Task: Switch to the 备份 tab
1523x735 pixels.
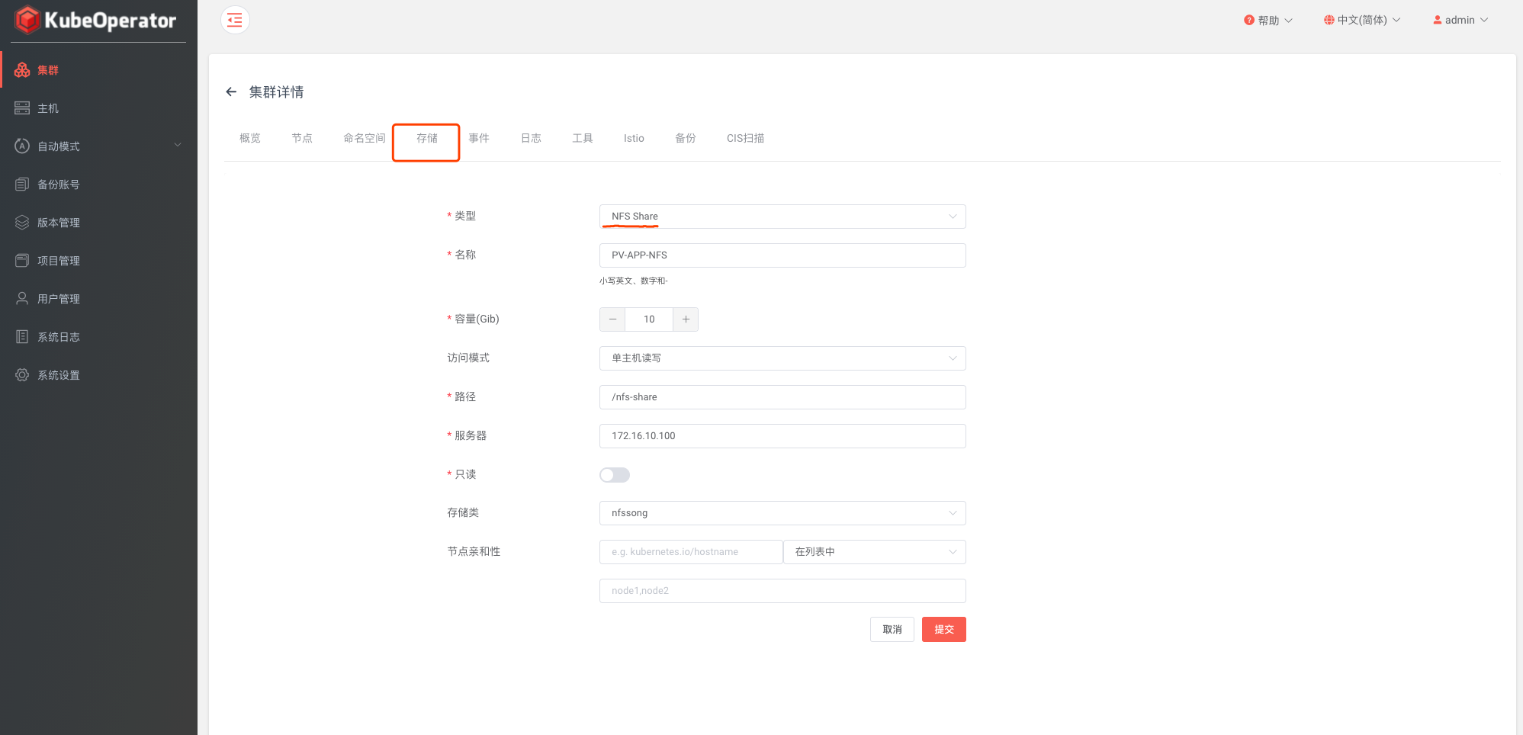Action: pyautogui.click(x=686, y=138)
